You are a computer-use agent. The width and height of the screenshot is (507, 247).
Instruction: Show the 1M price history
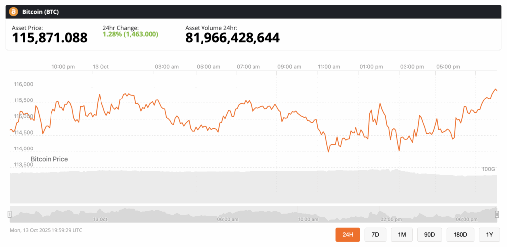(x=401, y=234)
